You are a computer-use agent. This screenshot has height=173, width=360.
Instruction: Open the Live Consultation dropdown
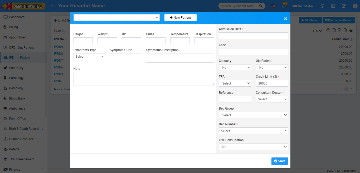pyautogui.click(x=253, y=147)
